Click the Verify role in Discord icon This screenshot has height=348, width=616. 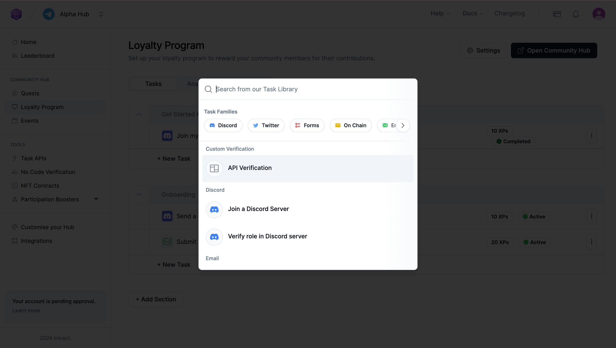click(x=214, y=237)
